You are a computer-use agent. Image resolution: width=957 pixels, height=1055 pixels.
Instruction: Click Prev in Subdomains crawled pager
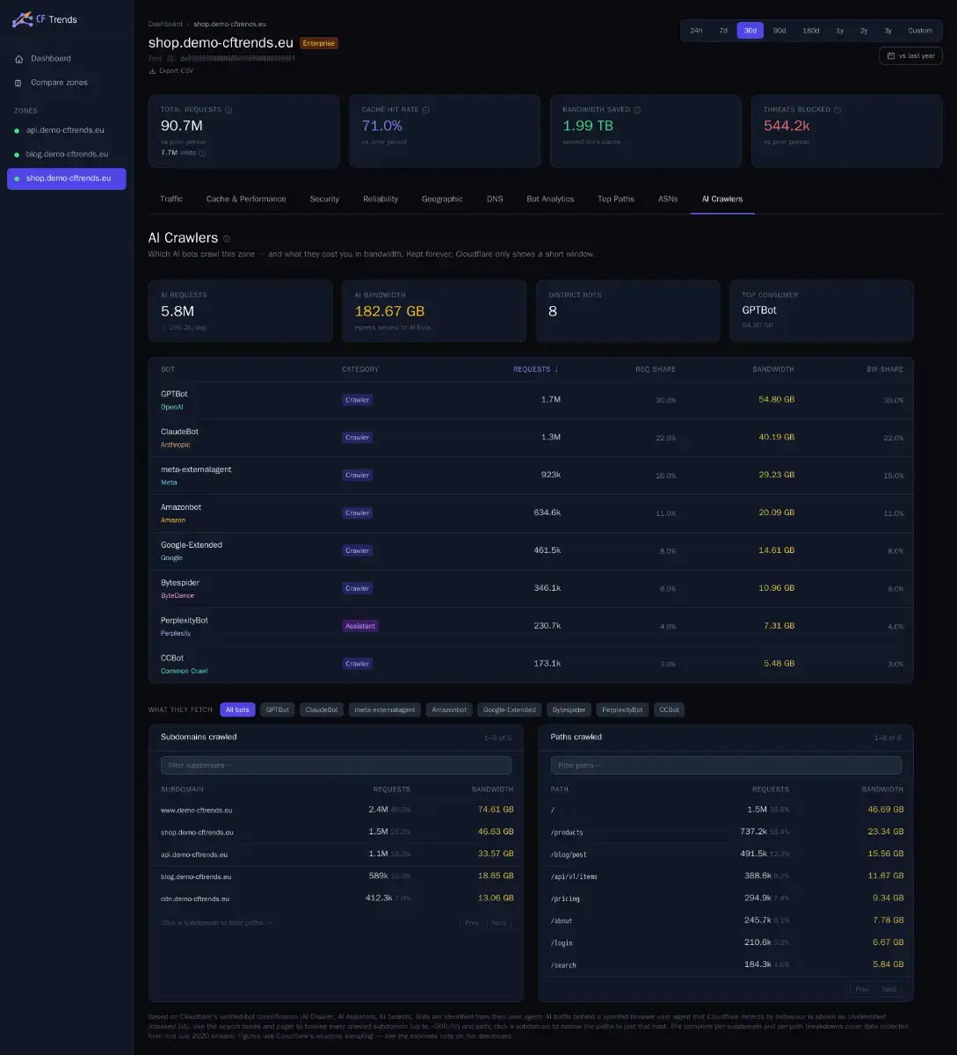(472, 922)
